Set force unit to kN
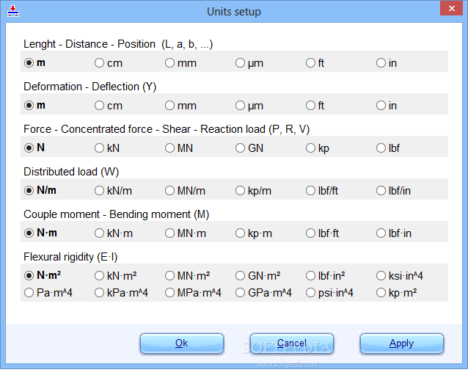 pyautogui.click(x=107, y=148)
